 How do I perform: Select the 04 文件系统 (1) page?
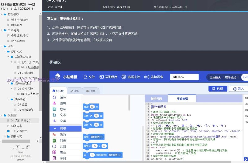tap(20, 121)
